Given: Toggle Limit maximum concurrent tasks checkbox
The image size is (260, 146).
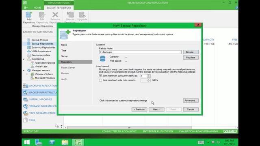Looking at the screenshot, I should tap(100, 76).
